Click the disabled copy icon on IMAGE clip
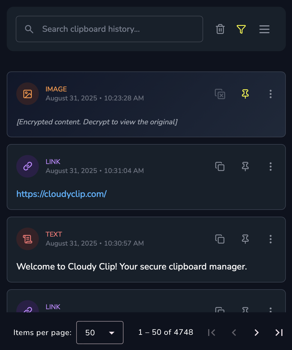The height and width of the screenshot is (350, 292). click(x=220, y=94)
